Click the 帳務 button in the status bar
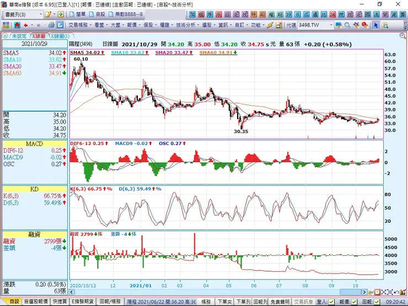This screenshot has height=306, width=408. pos(206,302)
